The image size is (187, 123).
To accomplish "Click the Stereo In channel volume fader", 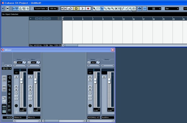I will click(22, 81).
